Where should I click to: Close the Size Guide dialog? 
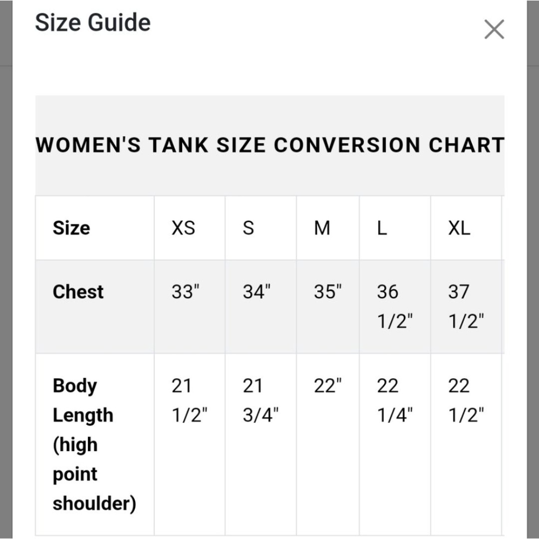point(494,29)
